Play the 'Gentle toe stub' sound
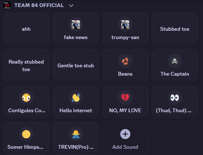The image size is (203, 155). click(76, 66)
